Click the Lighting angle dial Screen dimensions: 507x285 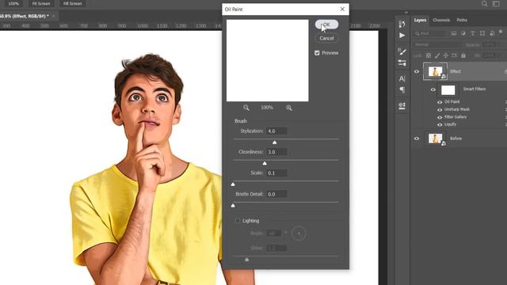coord(299,234)
